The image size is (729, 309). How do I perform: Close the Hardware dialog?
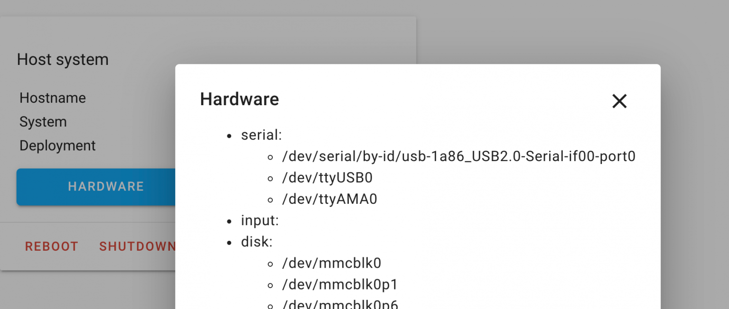(x=619, y=101)
